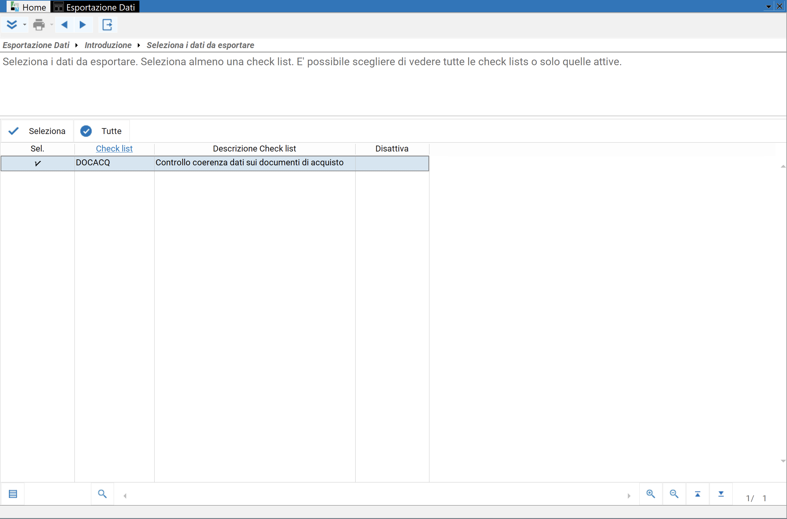The width and height of the screenshot is (787, 519).
Task: Go to next step with right arrow
Action: (83, 25)
